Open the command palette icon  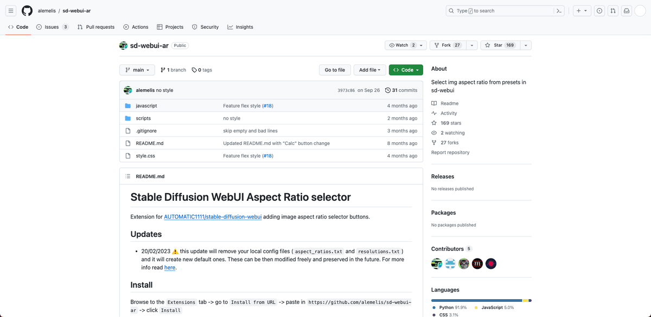tap(559, 11)
